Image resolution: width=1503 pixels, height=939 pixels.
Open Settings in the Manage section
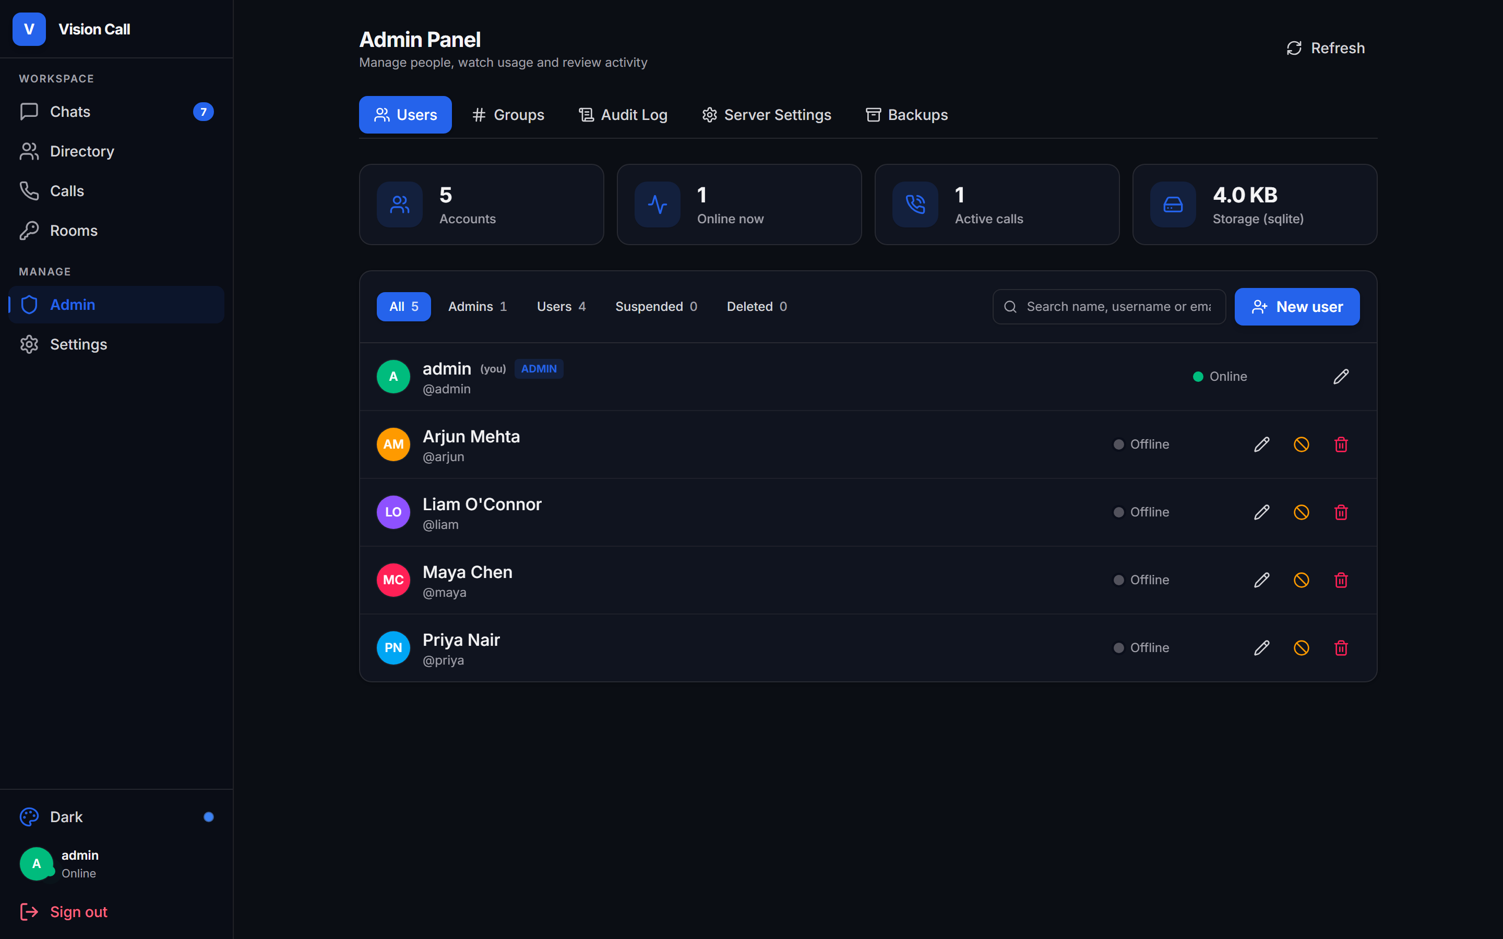116,344
